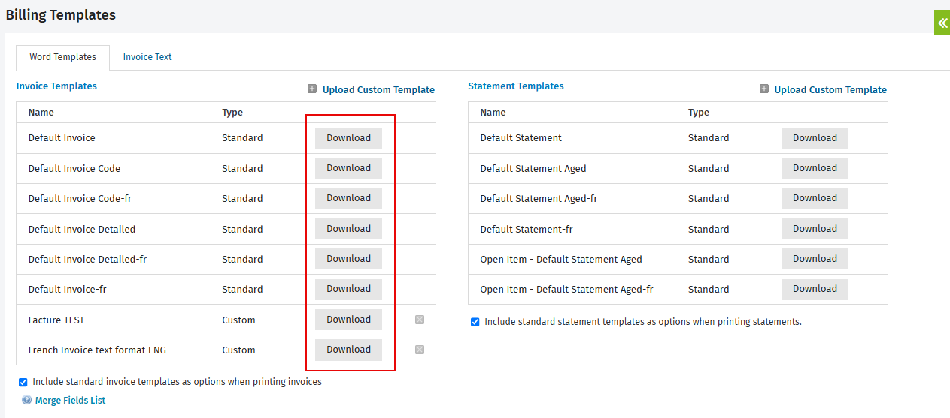Open Upload Custom Template link for statements
Viewport: 950px width, 418px height.
(x=830, y=89)
